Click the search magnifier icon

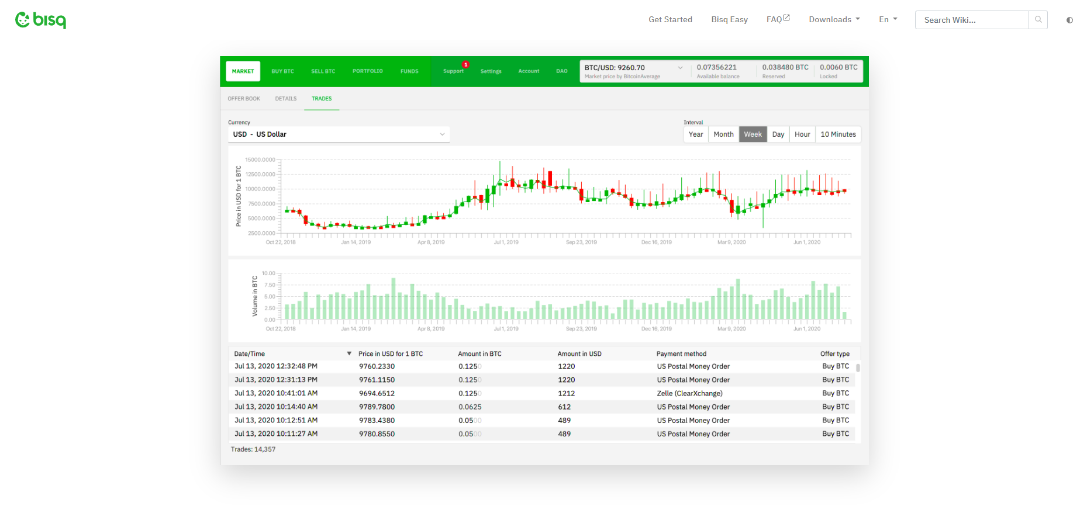coord(1038,20)
